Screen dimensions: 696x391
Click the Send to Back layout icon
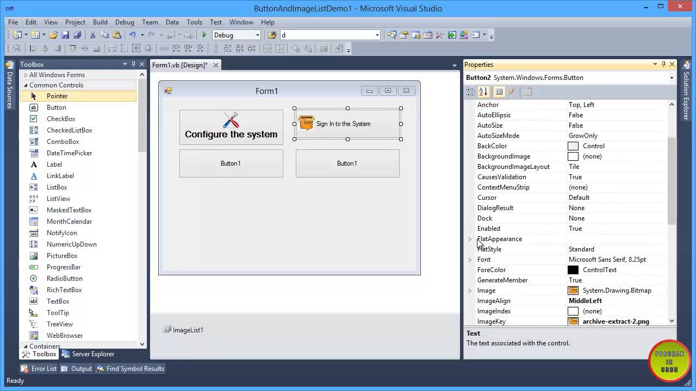point(307,48)
